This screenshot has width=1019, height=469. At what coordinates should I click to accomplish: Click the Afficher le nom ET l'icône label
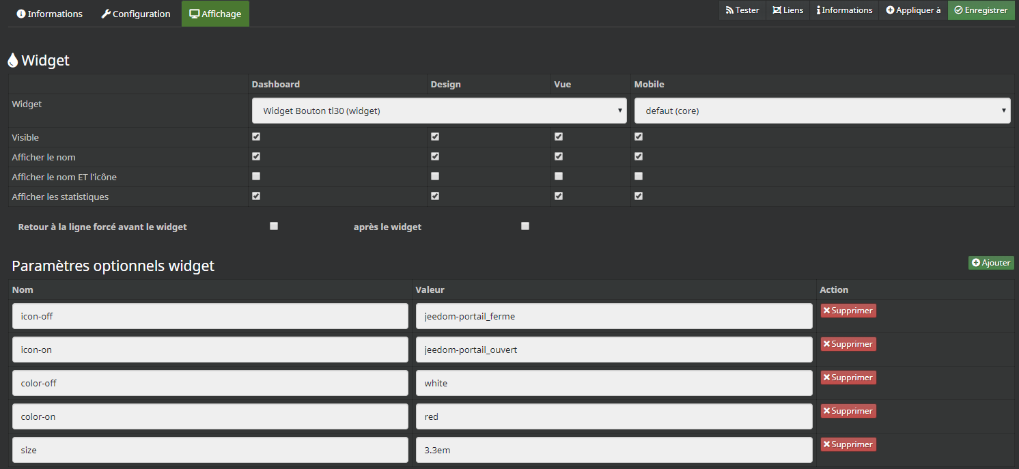64,177
